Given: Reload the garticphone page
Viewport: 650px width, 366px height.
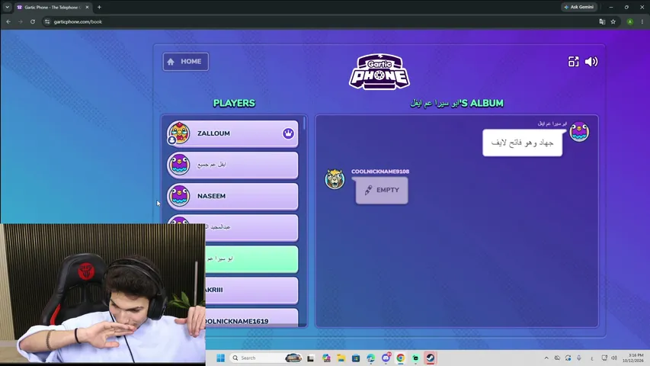Looking at the screenshot, I should (x=33, y=21).
